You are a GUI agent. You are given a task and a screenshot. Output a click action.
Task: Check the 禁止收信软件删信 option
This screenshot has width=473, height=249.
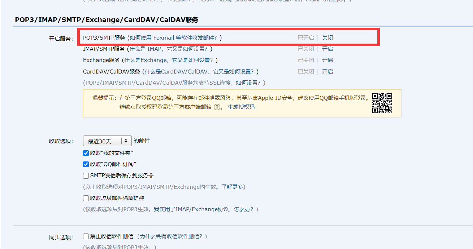click(x=86, y=237)
